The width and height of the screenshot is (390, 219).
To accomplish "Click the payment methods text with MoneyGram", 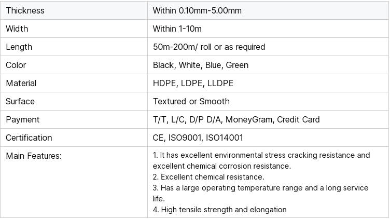I will point(236,119).
